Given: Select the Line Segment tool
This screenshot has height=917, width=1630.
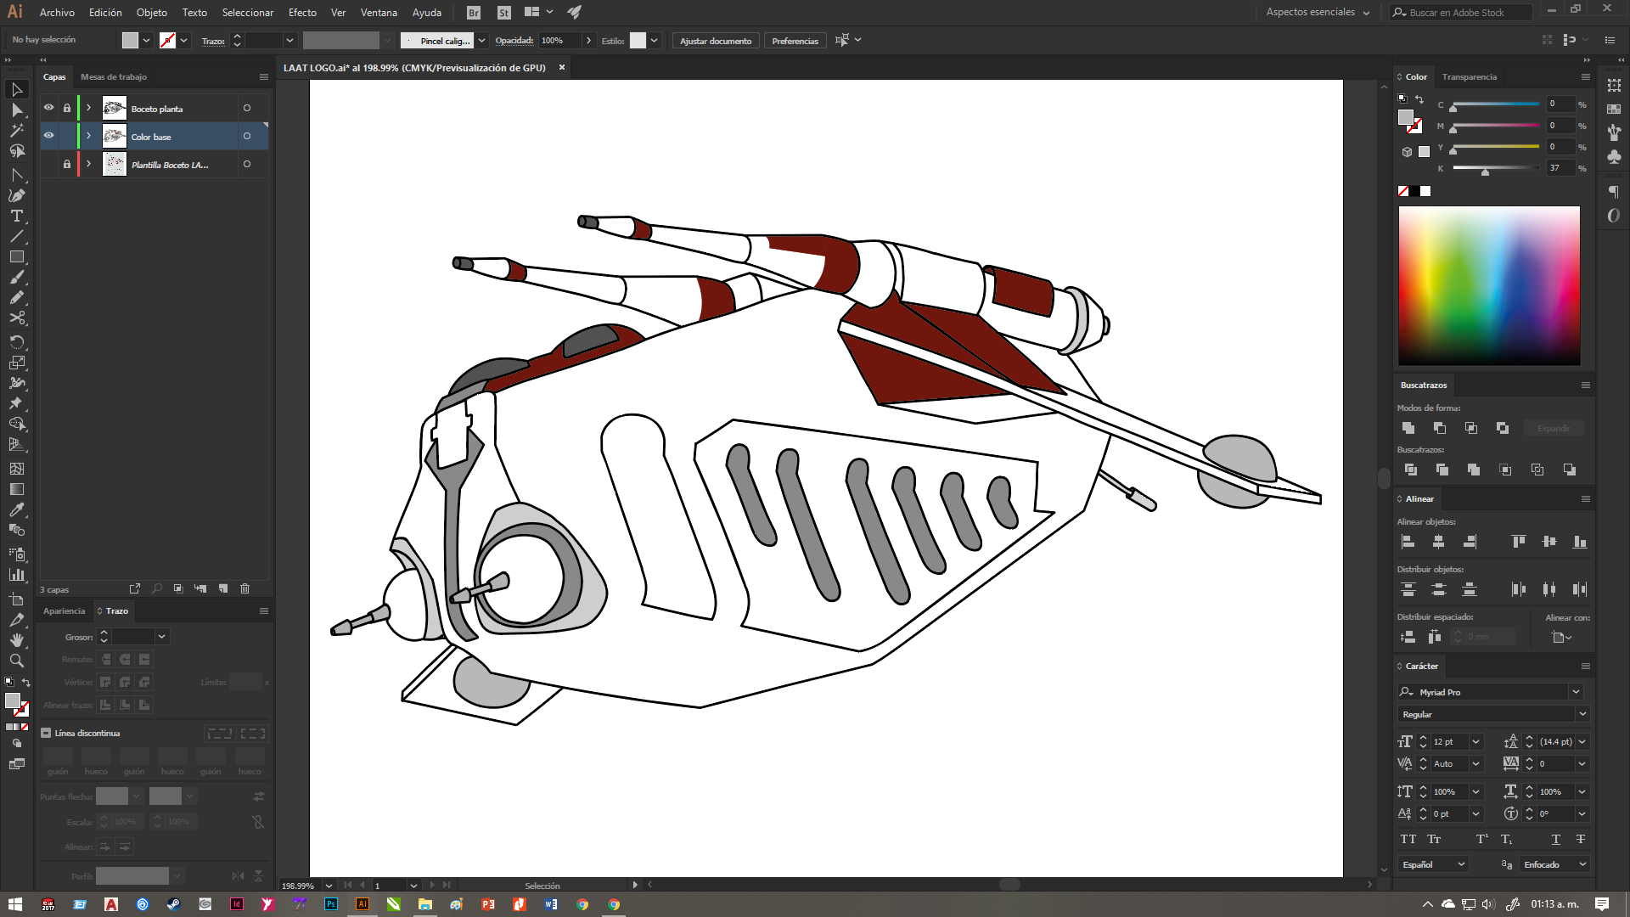Looking at the screenshot, I should click(16, 236).
